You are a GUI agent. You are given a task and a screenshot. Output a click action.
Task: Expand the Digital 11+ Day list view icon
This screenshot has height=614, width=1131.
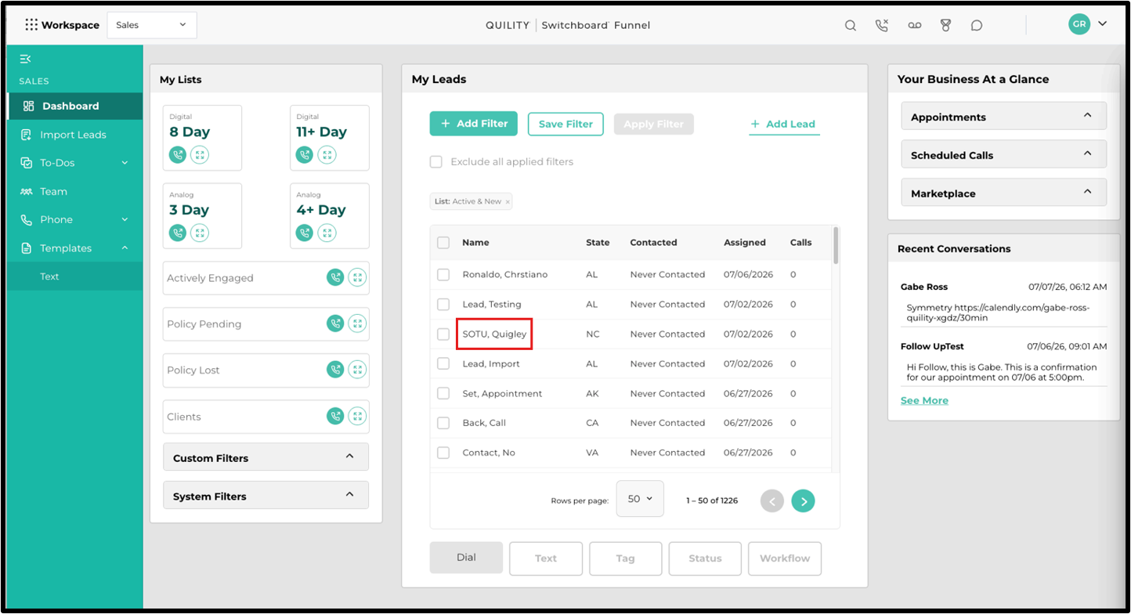point(327,155)
